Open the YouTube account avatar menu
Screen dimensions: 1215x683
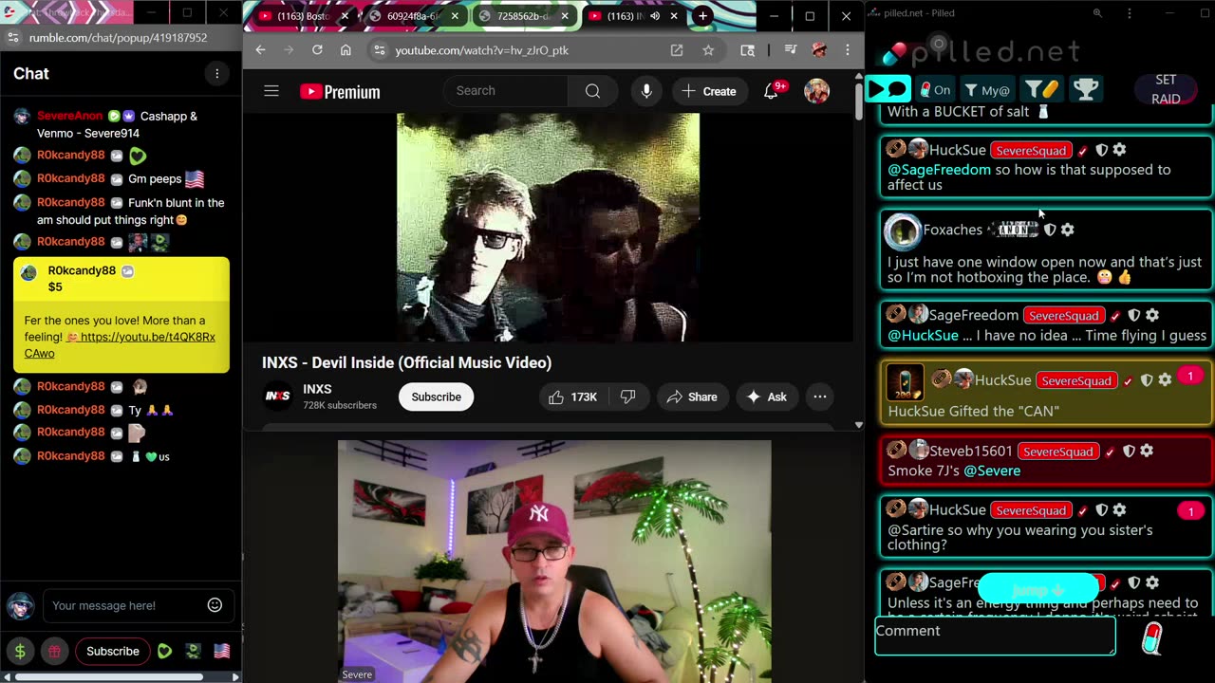[x=816, y=91]
